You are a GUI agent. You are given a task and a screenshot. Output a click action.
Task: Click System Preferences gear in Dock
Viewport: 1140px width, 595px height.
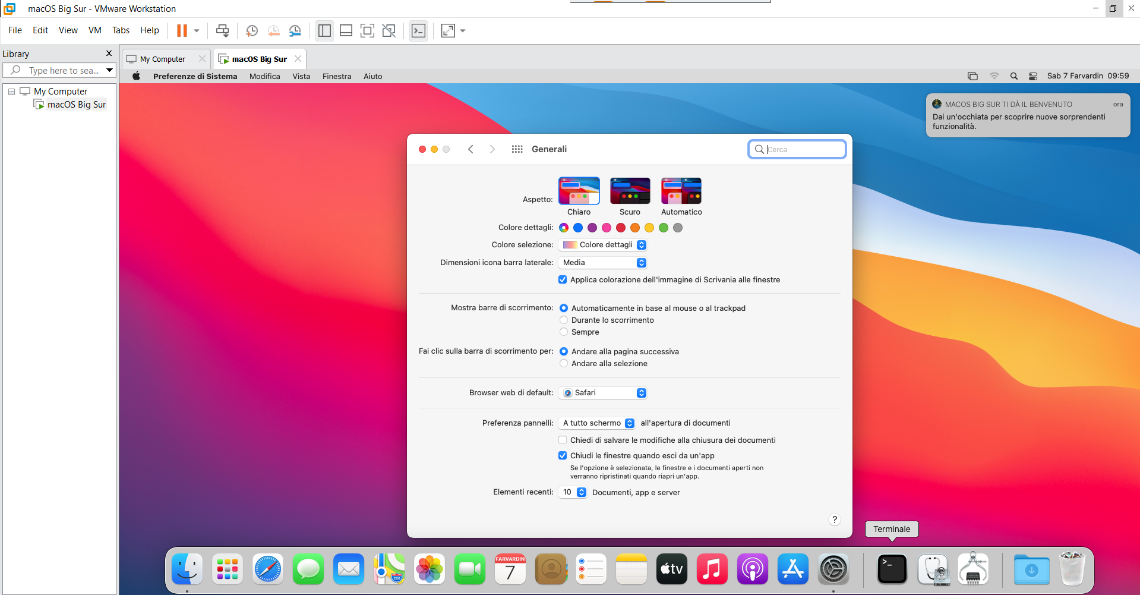833,569
